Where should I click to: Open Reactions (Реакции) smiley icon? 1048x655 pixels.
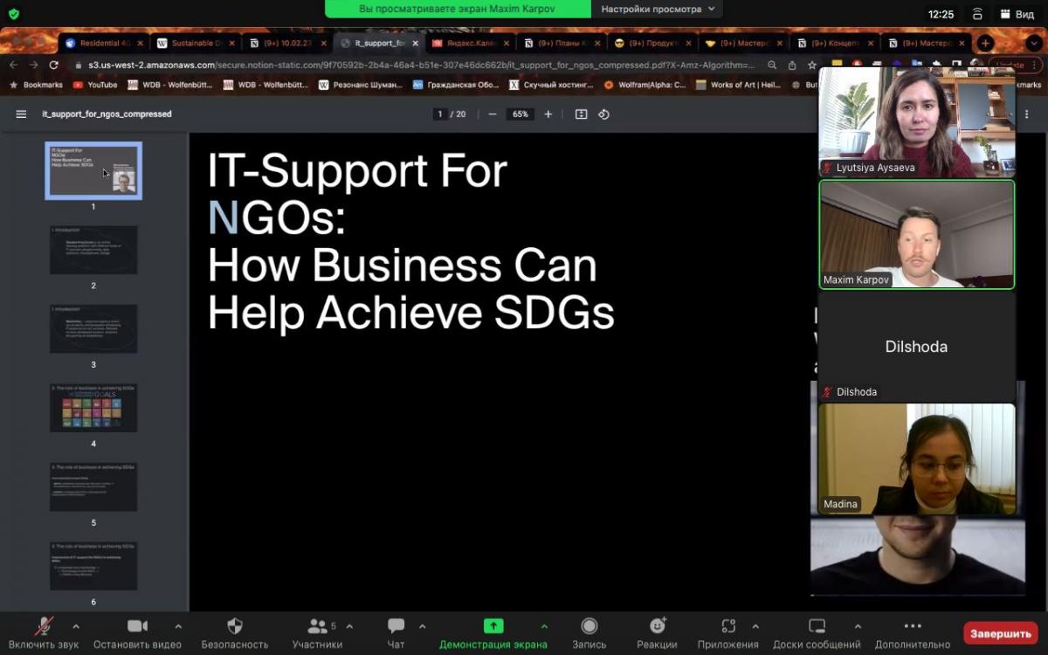657,626
